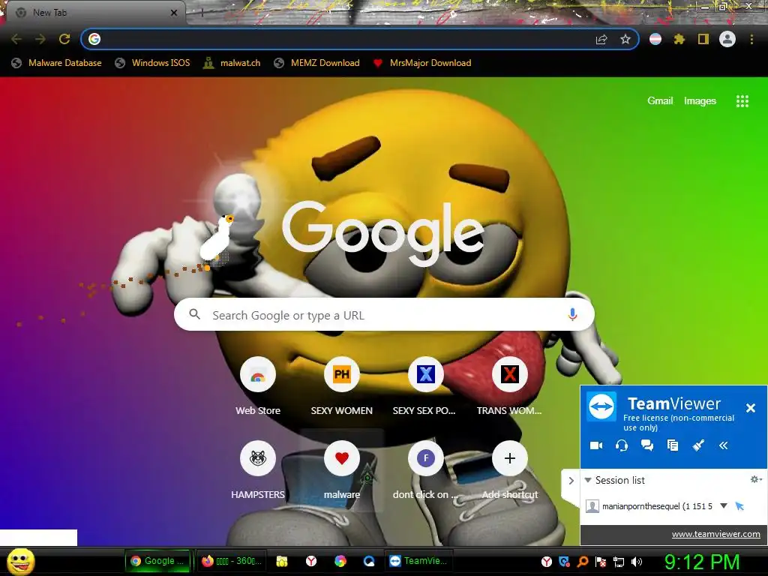Open the Chrome profile avatar

(727, 39)
